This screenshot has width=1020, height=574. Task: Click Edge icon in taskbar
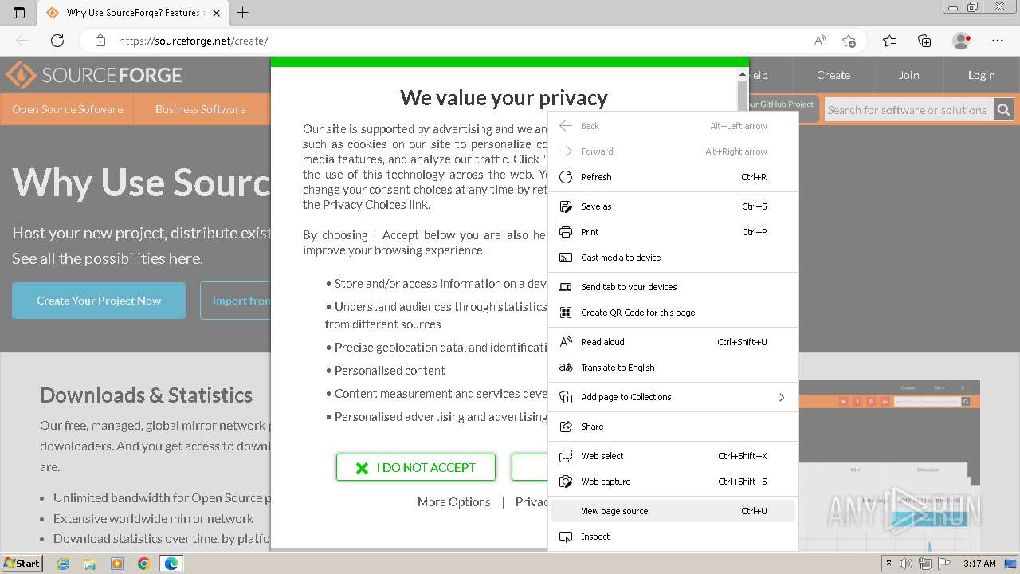click(171, 564)
